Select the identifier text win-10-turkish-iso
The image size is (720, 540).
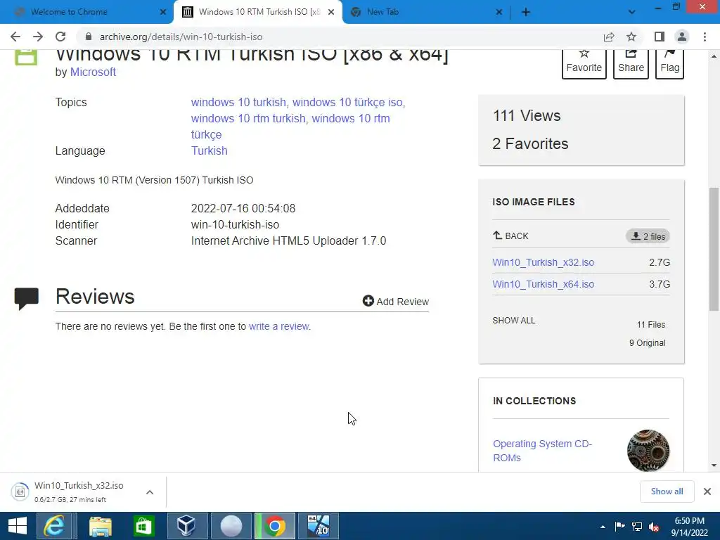tap(235, 224)
